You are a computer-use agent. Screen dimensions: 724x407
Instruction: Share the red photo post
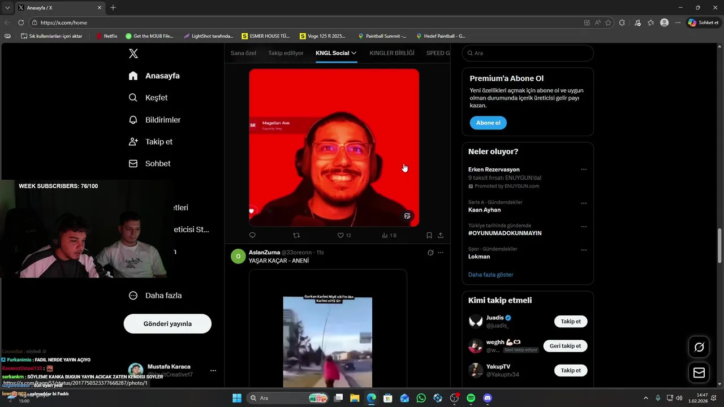[x=441, y=235]
